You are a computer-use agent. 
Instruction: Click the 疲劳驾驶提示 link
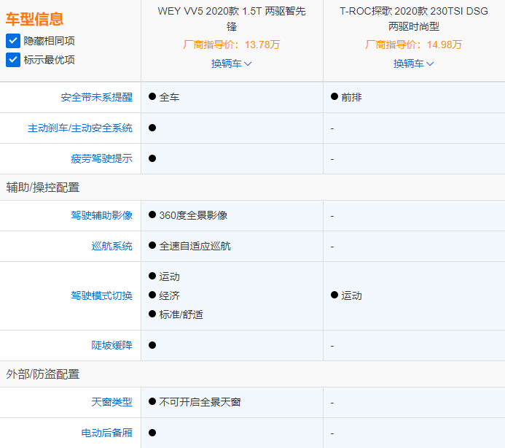coord(101,158)
